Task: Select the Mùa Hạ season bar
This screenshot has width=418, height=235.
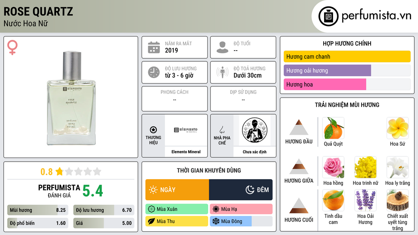Action: tap(241, 209)
